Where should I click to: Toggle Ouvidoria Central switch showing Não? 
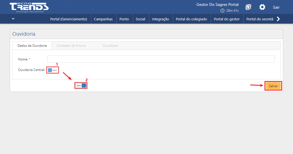tap(52, 70)
